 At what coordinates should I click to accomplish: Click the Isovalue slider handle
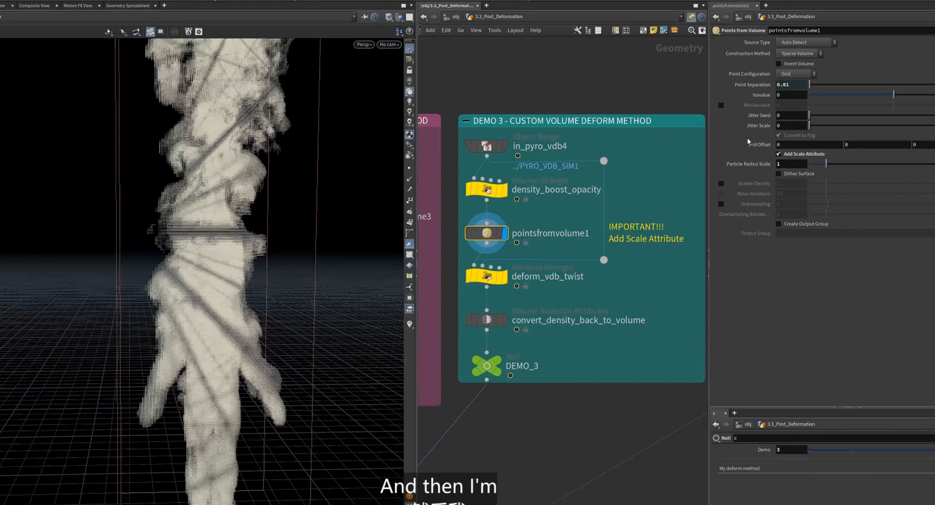(x=894, y=95)
